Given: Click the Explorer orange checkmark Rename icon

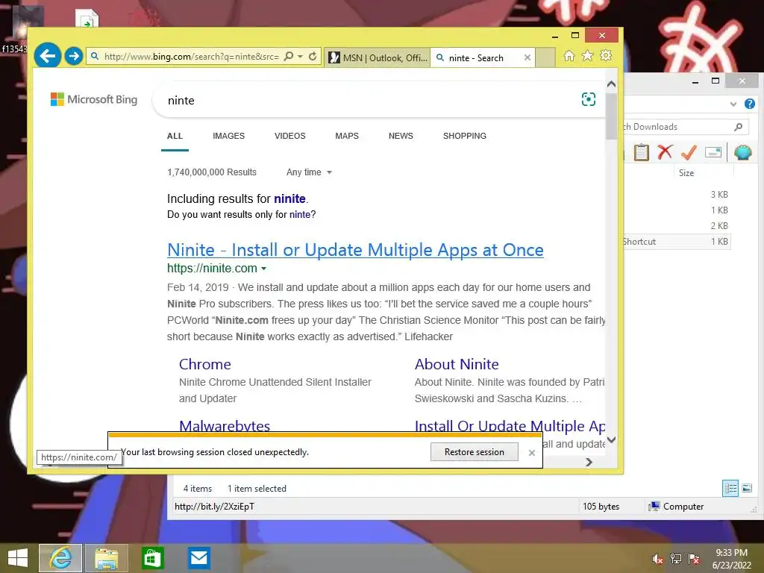Looking at the screenshot, I should click(x=689, y=152).
